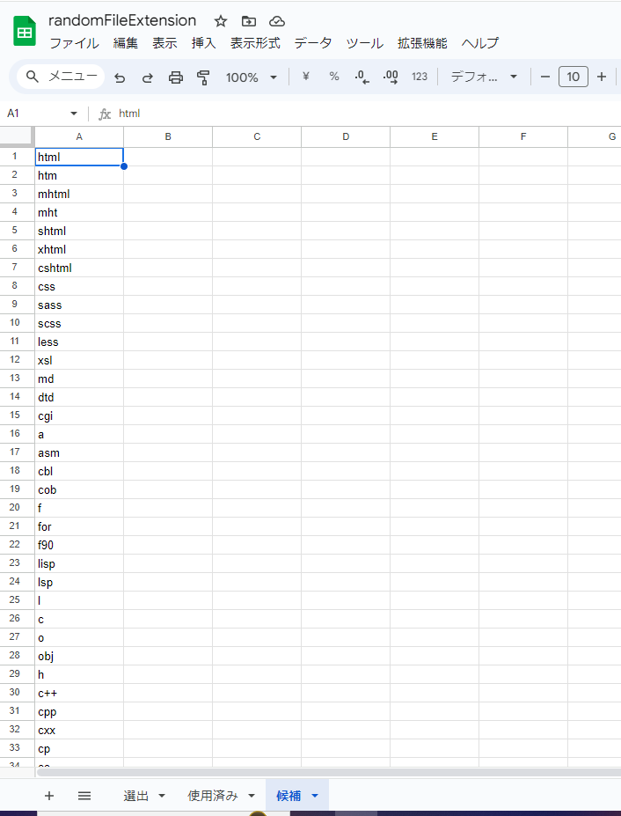Open the 選出 tab dropdown arrow
This screenshot has height=816, width=621.
[161, 796]
